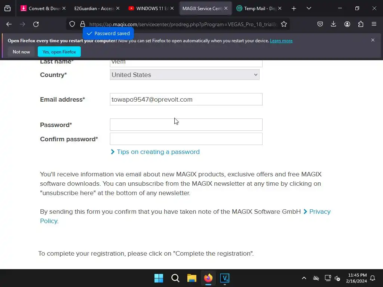The width and height of the screenshot is (383, 287).
Task: Open the clock showing 11:45 PM
Action: pos(356,278)
